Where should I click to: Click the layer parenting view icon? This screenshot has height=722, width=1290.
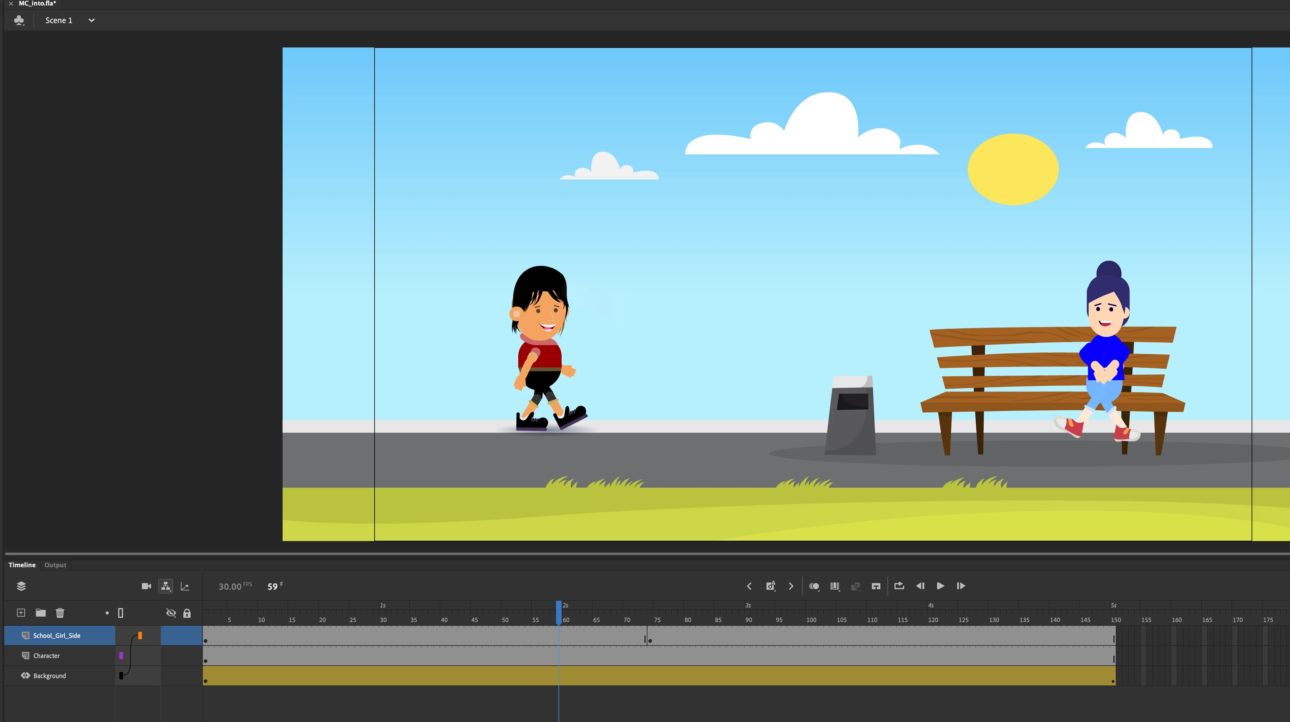pos(166,586)
